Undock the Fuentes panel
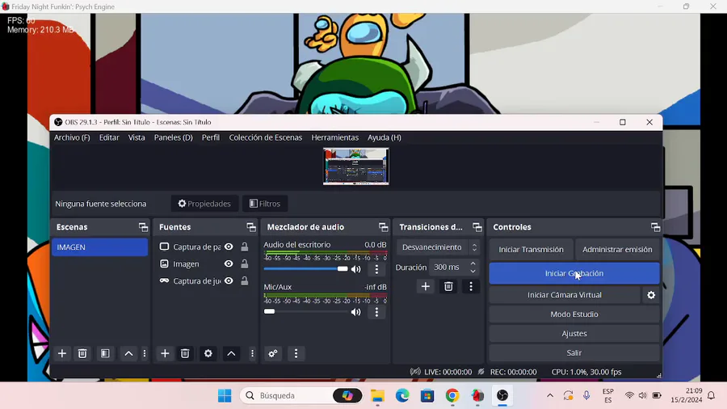 point(251,227)
